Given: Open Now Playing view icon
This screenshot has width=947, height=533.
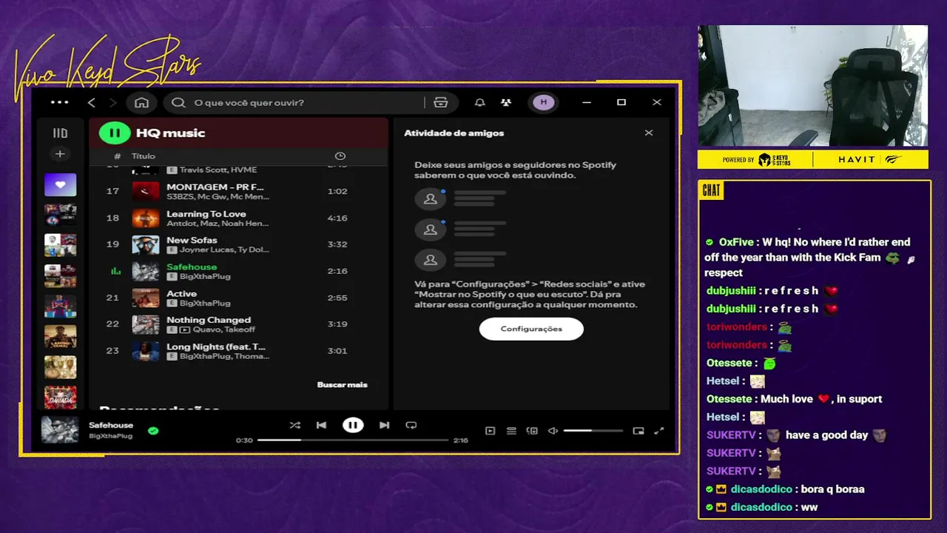Looking at the screenshot, I should click(x=490, y=431).
